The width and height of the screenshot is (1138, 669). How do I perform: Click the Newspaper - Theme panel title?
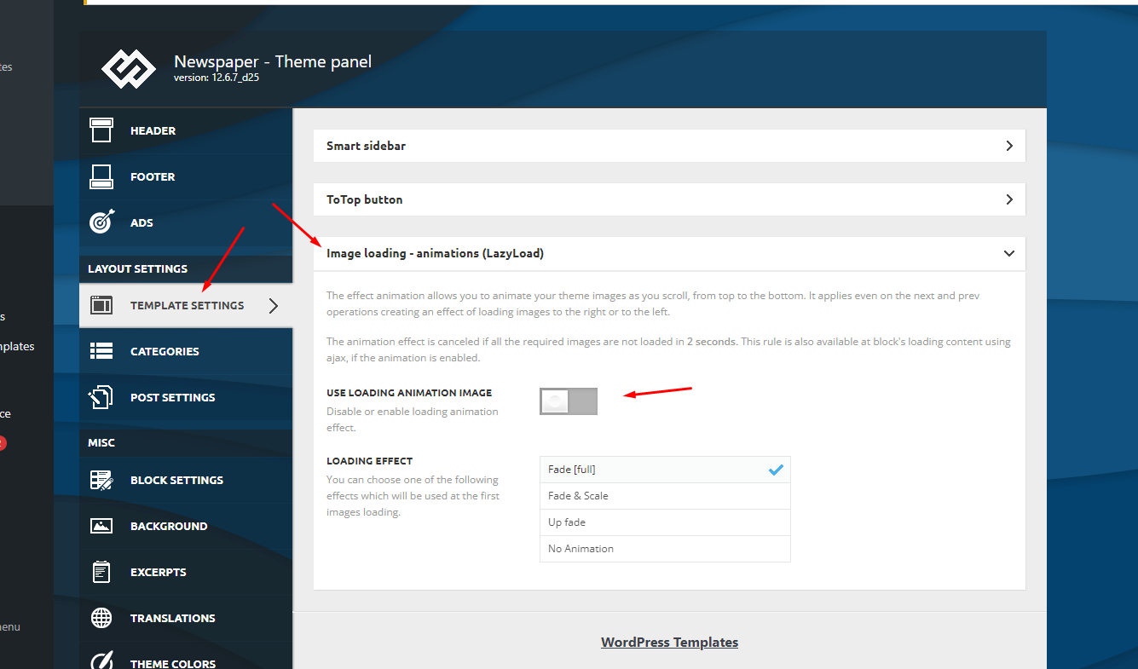(273, 61)
